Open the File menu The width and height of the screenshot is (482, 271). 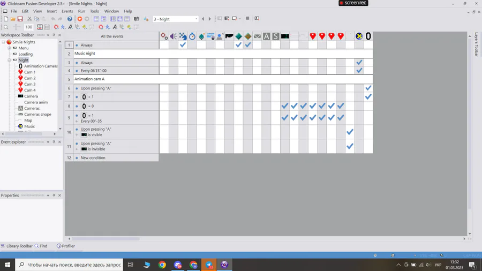14,11
